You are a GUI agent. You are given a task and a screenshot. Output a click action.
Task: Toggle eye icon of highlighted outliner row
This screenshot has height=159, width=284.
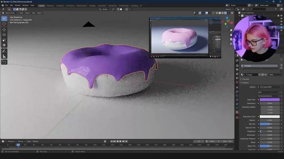pos(281,27)
